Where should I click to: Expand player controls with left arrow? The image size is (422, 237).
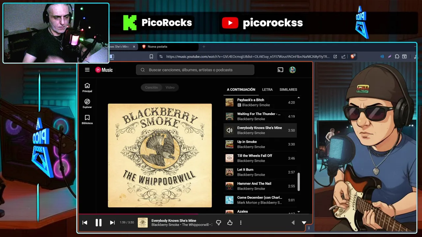(293, 223)
